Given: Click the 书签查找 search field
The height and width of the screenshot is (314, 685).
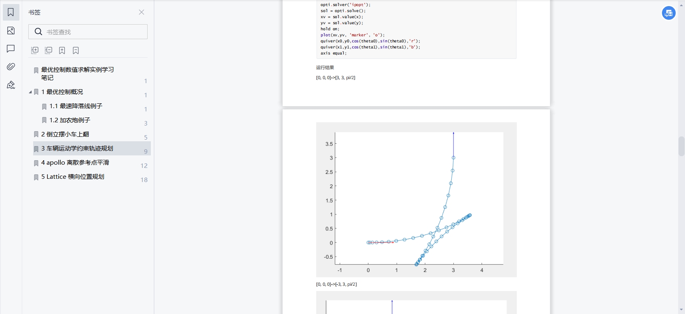Looking at the screenshot, I should tap(88, 32).
